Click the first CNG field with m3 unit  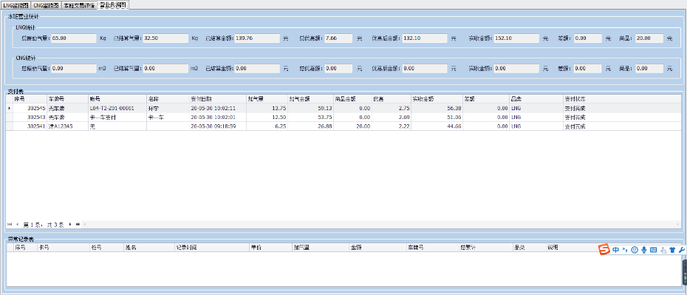click(74, 69)
